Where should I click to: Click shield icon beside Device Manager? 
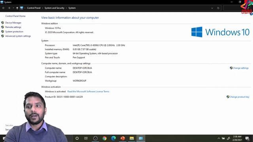click(3, 23)
